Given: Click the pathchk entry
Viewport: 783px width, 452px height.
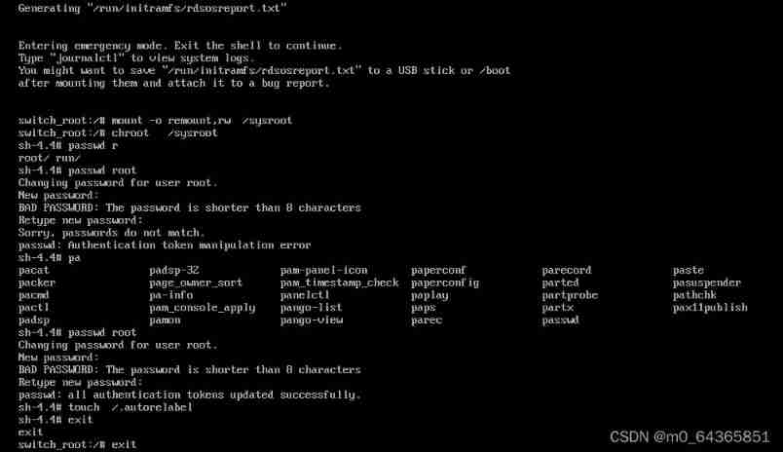Looking at the screenshot, I should click(694, 295).
